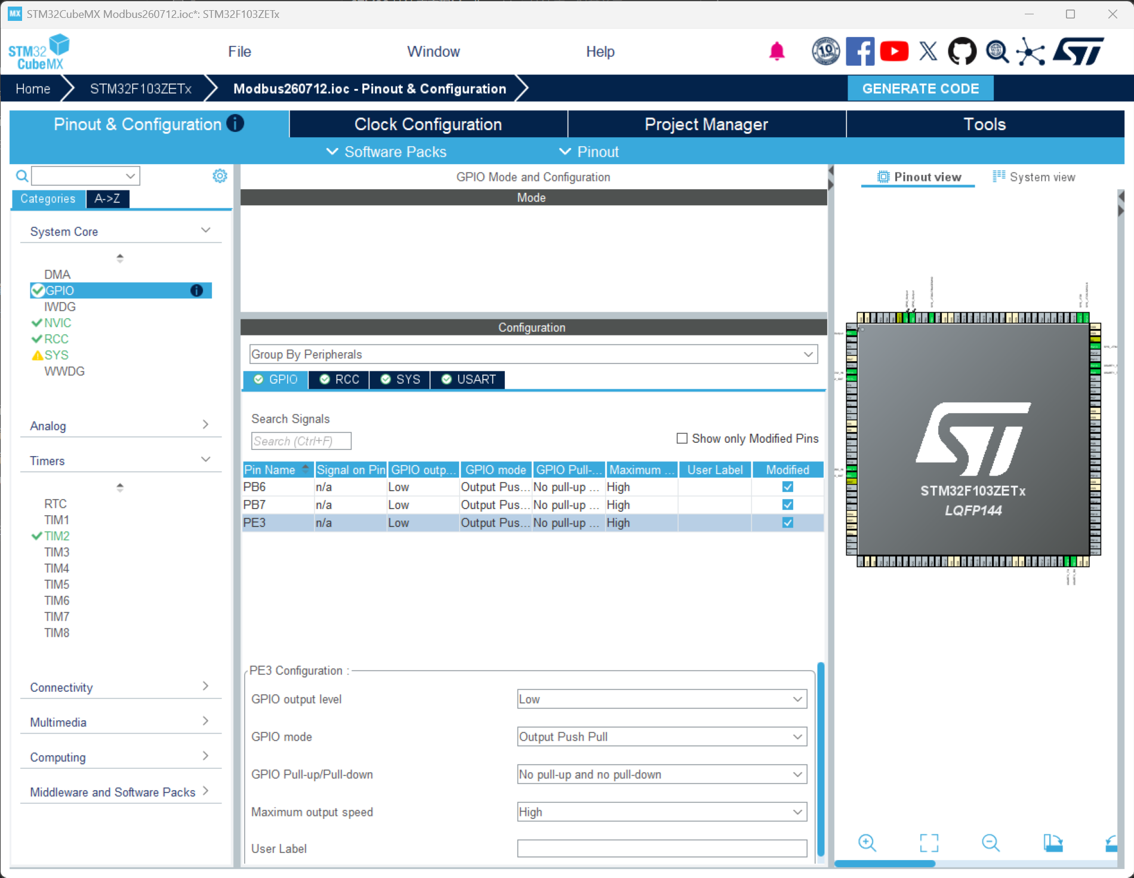Toggle the Modified checkbox for PB7
Viewport: 1134px width, 878px height.
pos(788,505)
